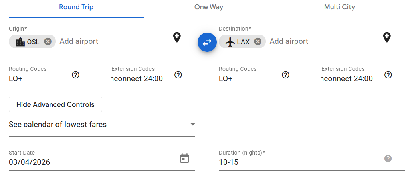This screenshot has width=416, height=180.
Task: Open help for destination Extension Codes
Action: [388, 75]
